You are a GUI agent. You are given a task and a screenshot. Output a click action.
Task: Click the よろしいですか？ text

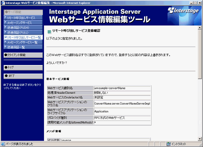(x=57, y=63)
